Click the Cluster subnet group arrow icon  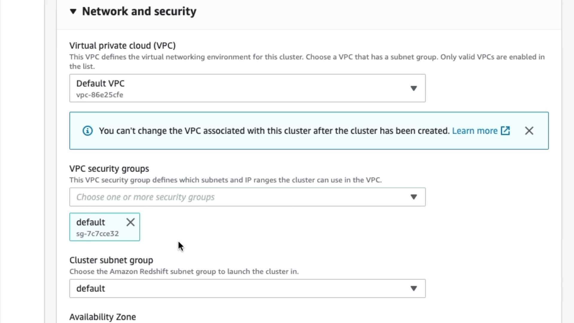pos(413,288)
